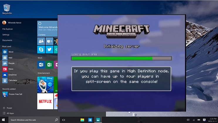Open File Explorer from the taskbar
This screenshot has width=218, height=123.
pos(82,120)
